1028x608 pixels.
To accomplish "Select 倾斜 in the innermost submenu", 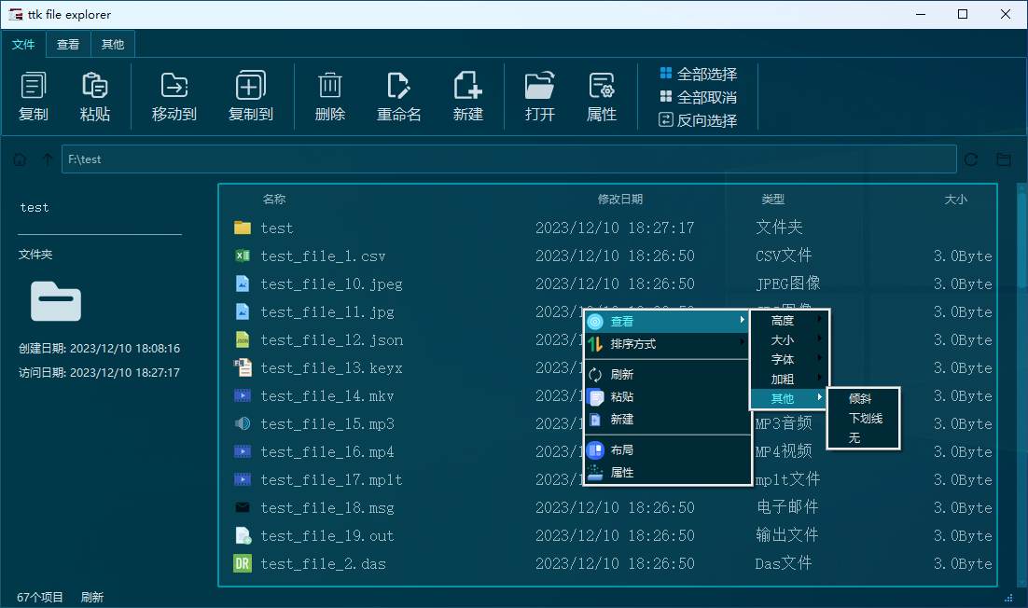I will pyautogui.click(x=863, y=398).
